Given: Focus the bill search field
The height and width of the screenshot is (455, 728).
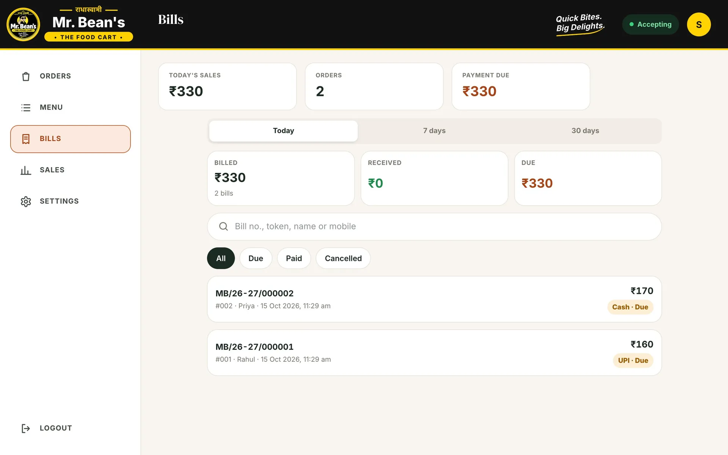Looking at the screenshot, I should [x=435, y=226].
